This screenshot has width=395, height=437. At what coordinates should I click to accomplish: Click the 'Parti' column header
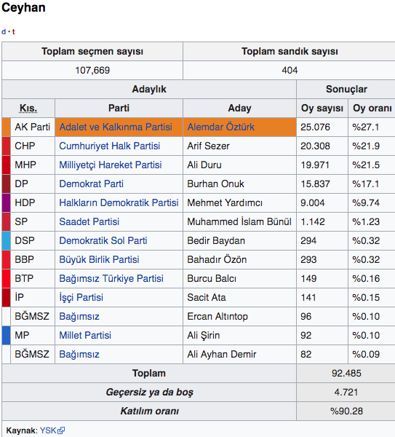(119, 108)
